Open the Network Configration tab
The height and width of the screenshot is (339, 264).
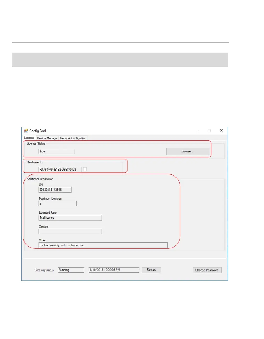[x=73, y=138]
